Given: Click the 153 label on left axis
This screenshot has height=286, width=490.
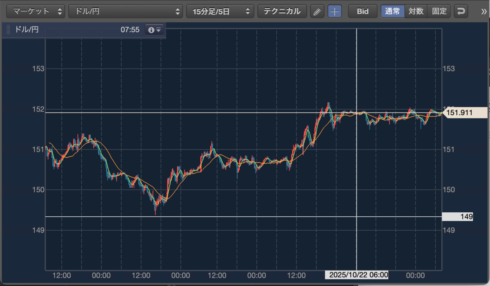Looking at the screenshot, I should point(38,68).
